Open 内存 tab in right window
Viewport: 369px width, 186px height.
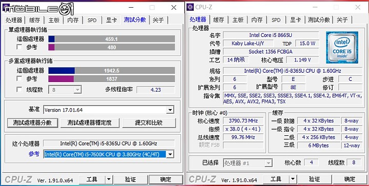pos(257,20)
